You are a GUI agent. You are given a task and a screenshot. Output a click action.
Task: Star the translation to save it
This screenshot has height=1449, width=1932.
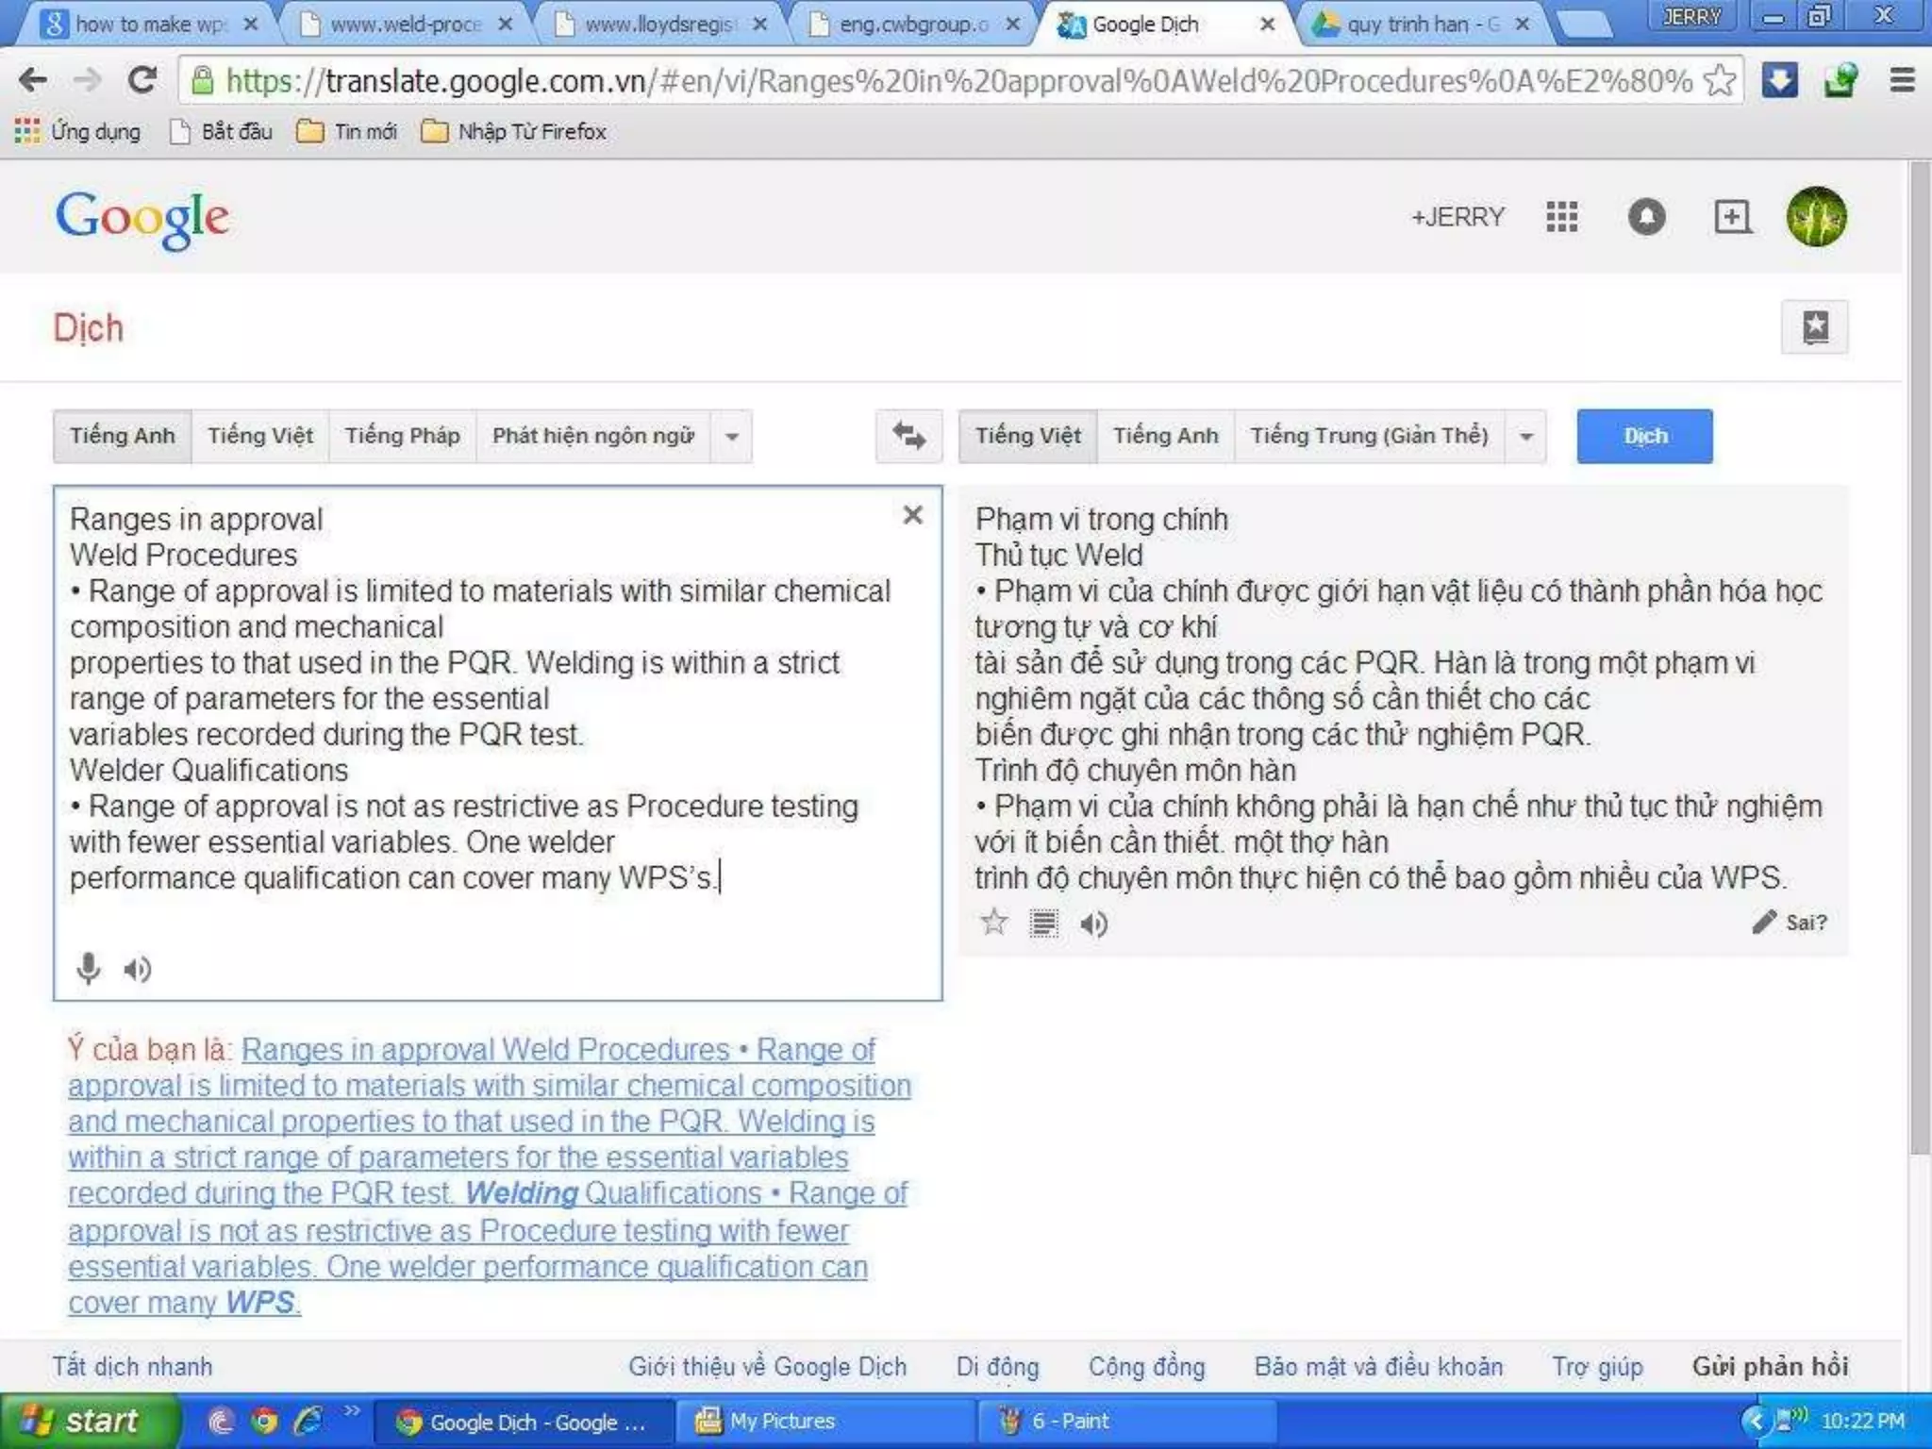point(993,922)
